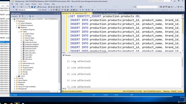Click the Query Options toolbar icon
This screenshot has width=186, height=104.
click(56, 10)
